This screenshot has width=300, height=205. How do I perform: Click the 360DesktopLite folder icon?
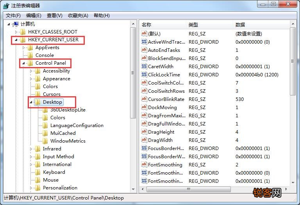[45, 110]
